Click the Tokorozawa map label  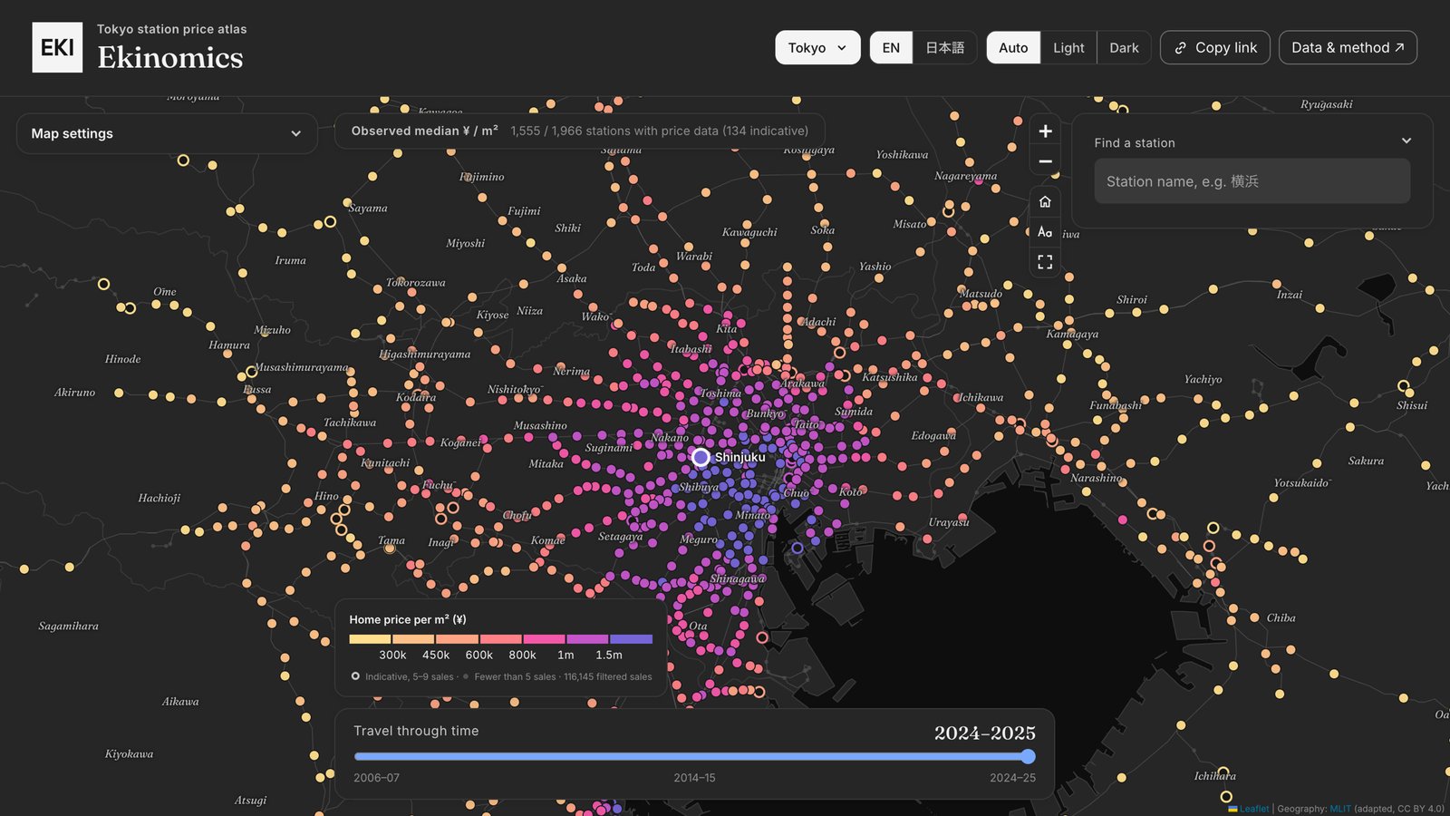point(416,282)
